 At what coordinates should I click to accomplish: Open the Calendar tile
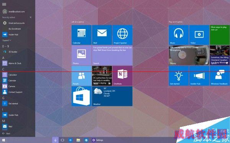(x=82, y=35)
